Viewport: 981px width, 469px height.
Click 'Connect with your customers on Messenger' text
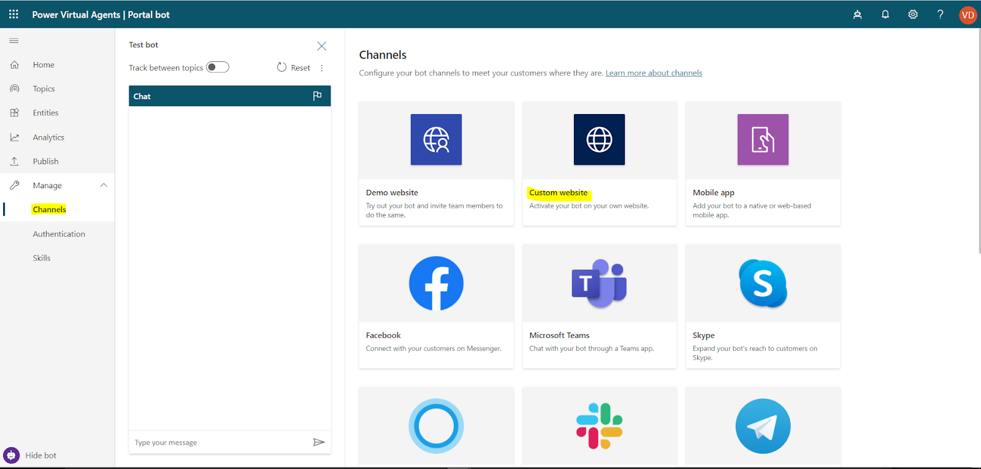point(433,349)
